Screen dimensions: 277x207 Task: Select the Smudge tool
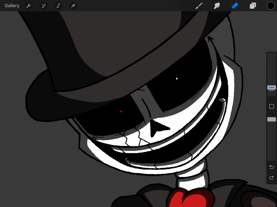(x=217, y=6)
